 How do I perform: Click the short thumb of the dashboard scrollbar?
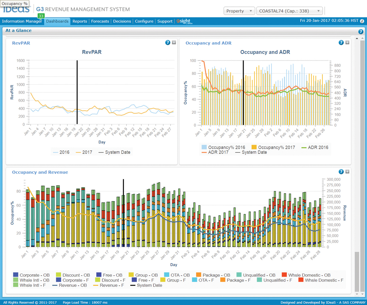click(357, 271)
